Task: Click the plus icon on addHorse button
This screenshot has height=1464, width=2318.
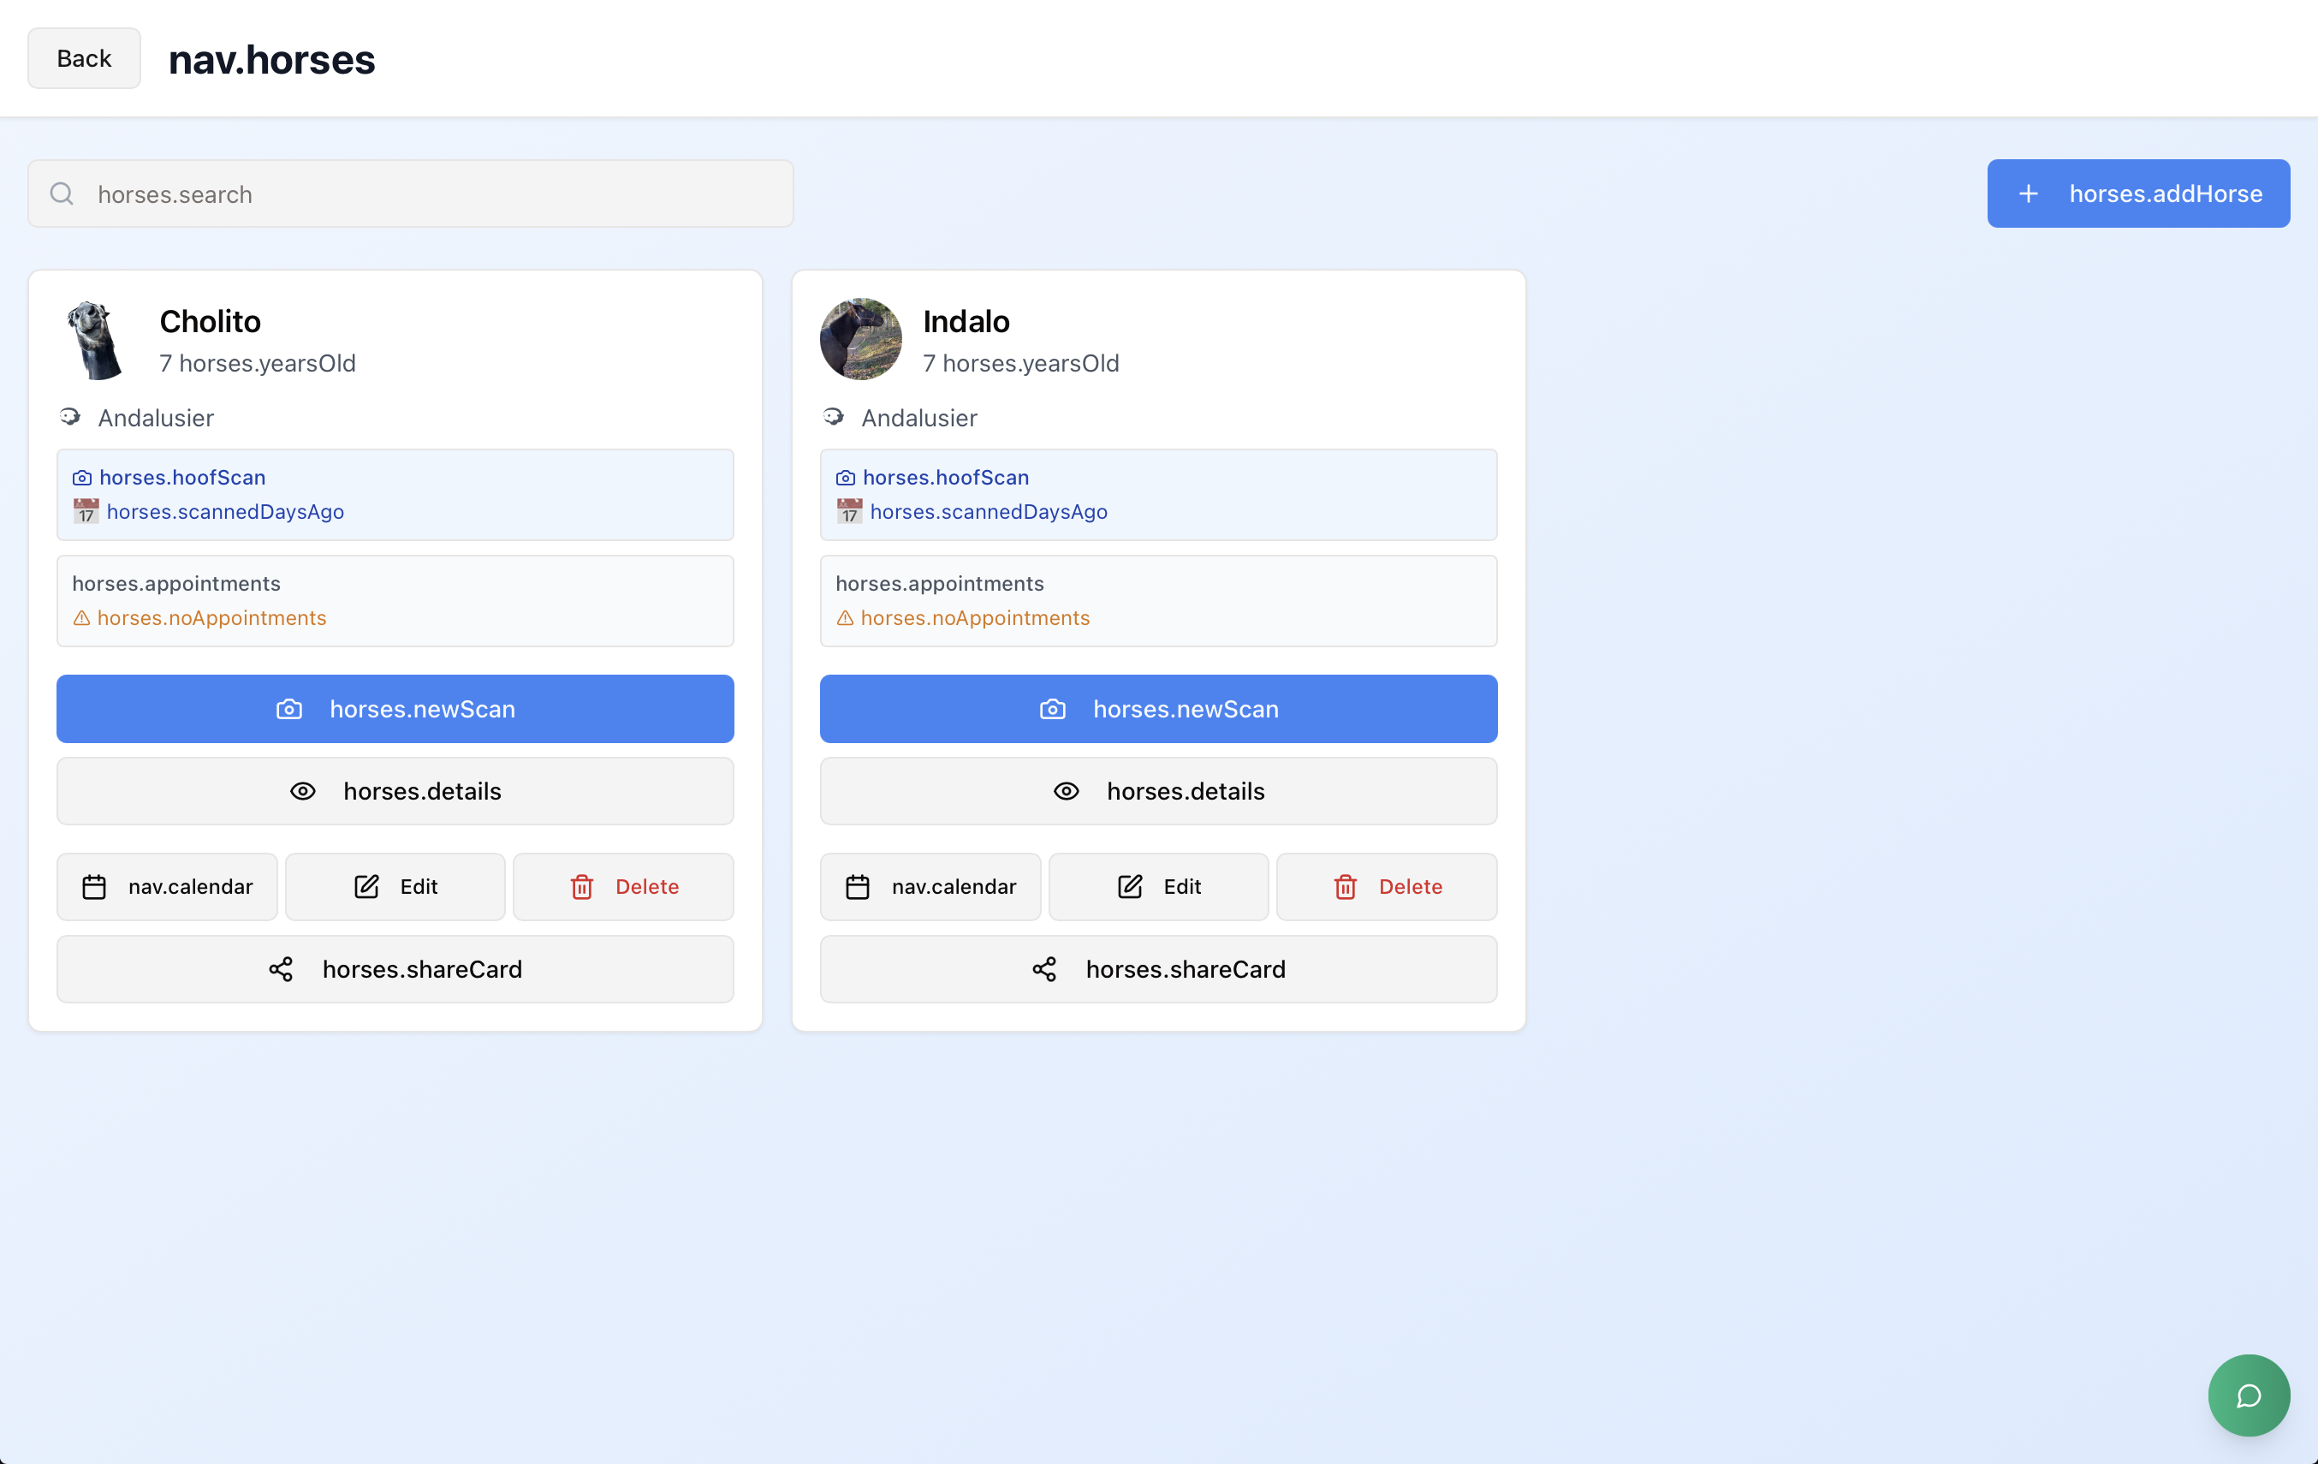Action: (x=2029, y=193)
